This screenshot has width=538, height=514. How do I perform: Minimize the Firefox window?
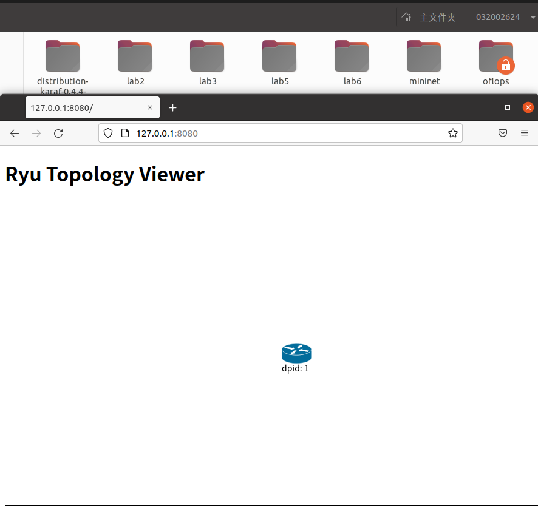pos(487,108)
